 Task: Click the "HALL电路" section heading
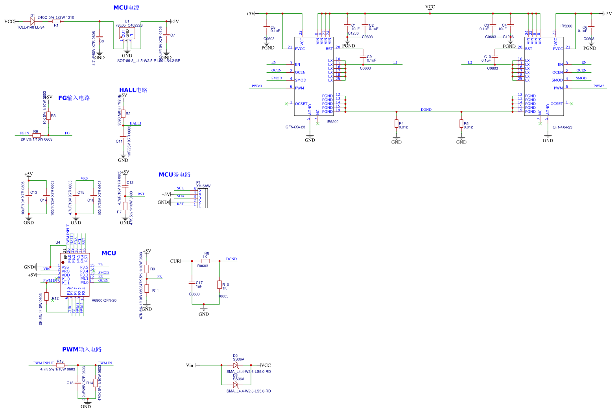click(x=133, y=90)
